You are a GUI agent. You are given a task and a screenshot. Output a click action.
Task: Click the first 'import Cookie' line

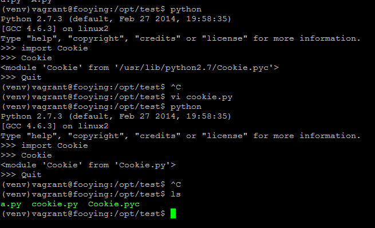point(44,48)
